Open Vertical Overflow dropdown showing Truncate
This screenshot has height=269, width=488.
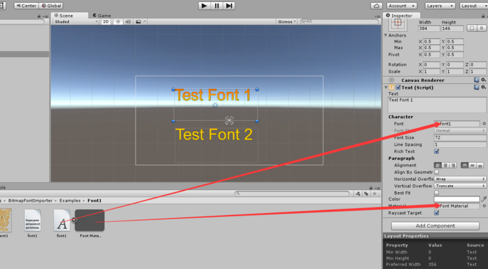[x=460, y=186]
